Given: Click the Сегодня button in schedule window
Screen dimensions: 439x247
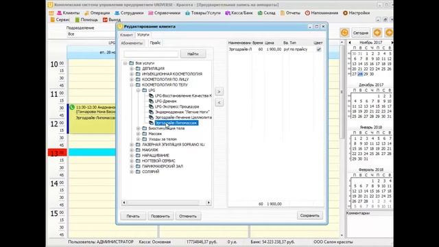Looking at the screenshot, I should [x=361, y=33].
